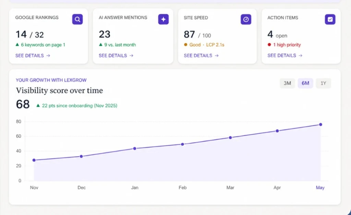
Task: Click the '4 open' action items value
Action: pyautogui.click(x=277, y=35)
